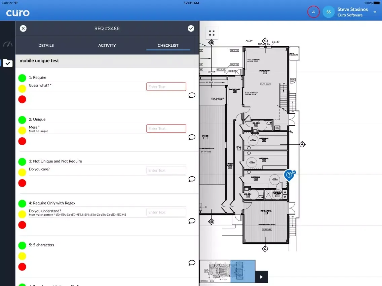Screen dimensions: 382x286
Task: Click '3: Not Unique and Not Require' label
Action: (x=55, y=161)
